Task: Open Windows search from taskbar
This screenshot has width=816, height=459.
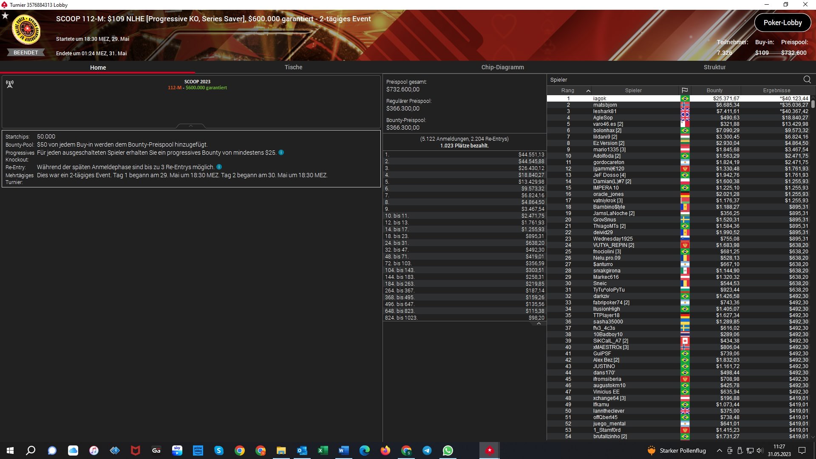Action: (x=31, y=450)
